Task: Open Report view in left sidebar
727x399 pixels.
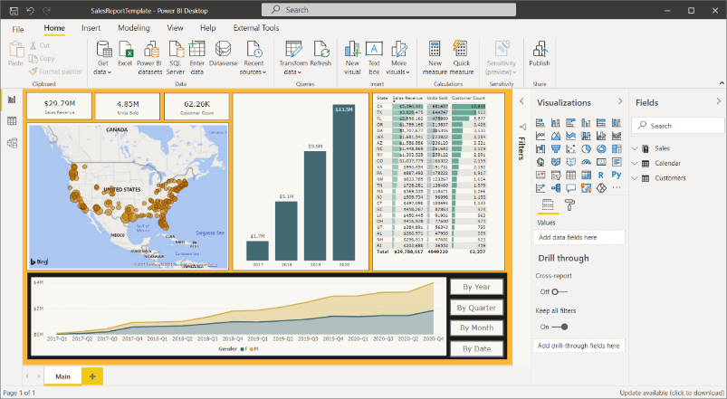Action: point(12,100)
